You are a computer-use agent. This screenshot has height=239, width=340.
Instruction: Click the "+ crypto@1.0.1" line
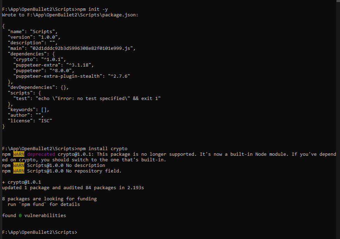click(22, 182)
